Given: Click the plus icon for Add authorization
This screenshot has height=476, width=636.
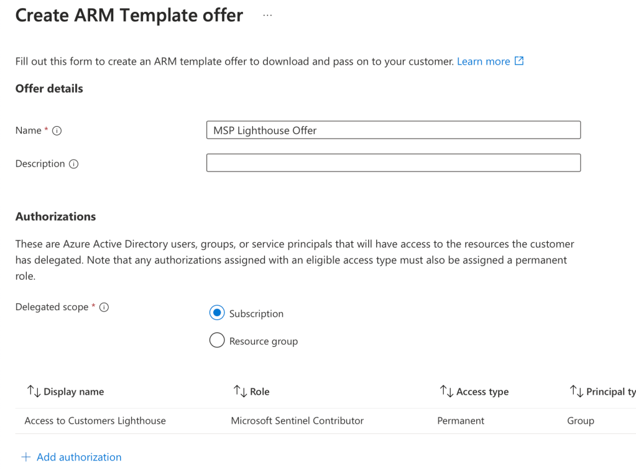Looking at the screenshot, I should point(25,457).
